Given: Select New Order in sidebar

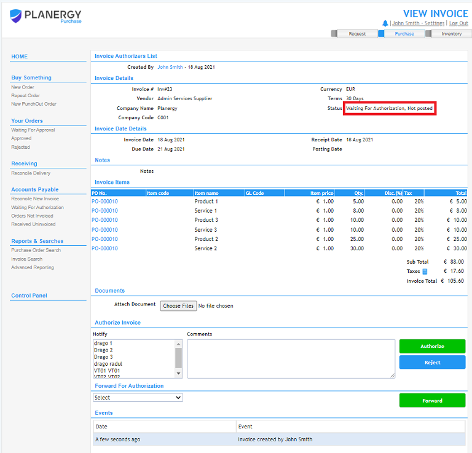Looking at the screenshot, I should [23, 87].
